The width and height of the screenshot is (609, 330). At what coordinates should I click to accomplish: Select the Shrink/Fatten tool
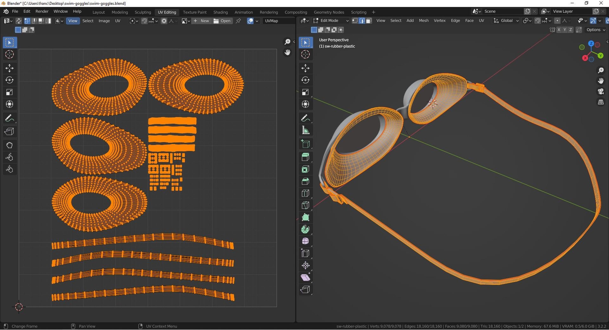coord(305,266)
